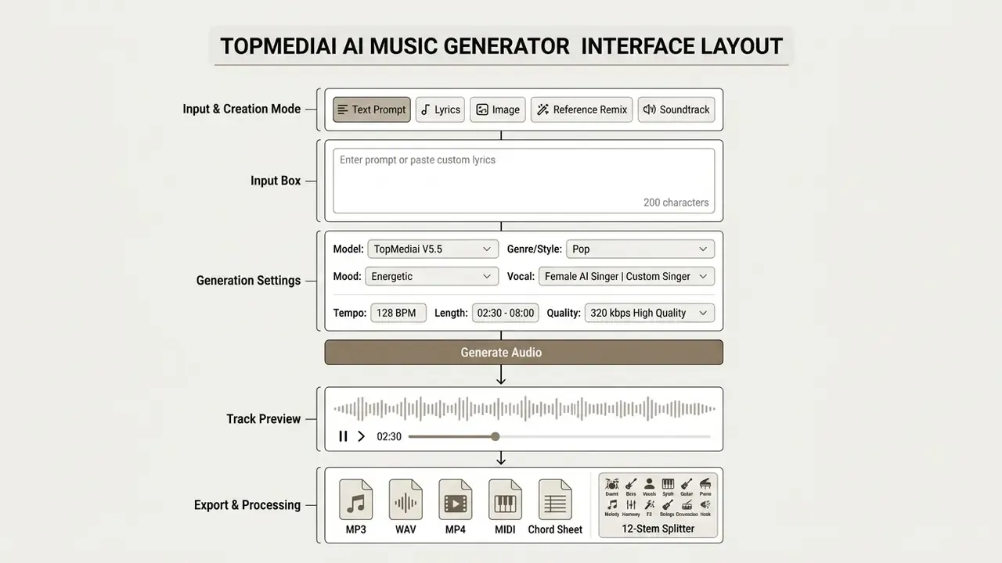Export the Chord Sheet file

pyautogui.click(x=555, y=500)
